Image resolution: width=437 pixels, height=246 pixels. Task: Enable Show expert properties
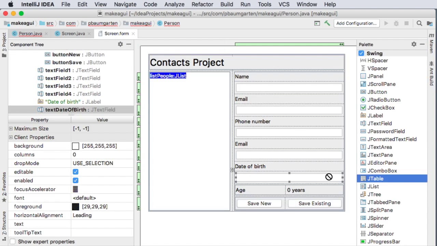coord(13,242)
